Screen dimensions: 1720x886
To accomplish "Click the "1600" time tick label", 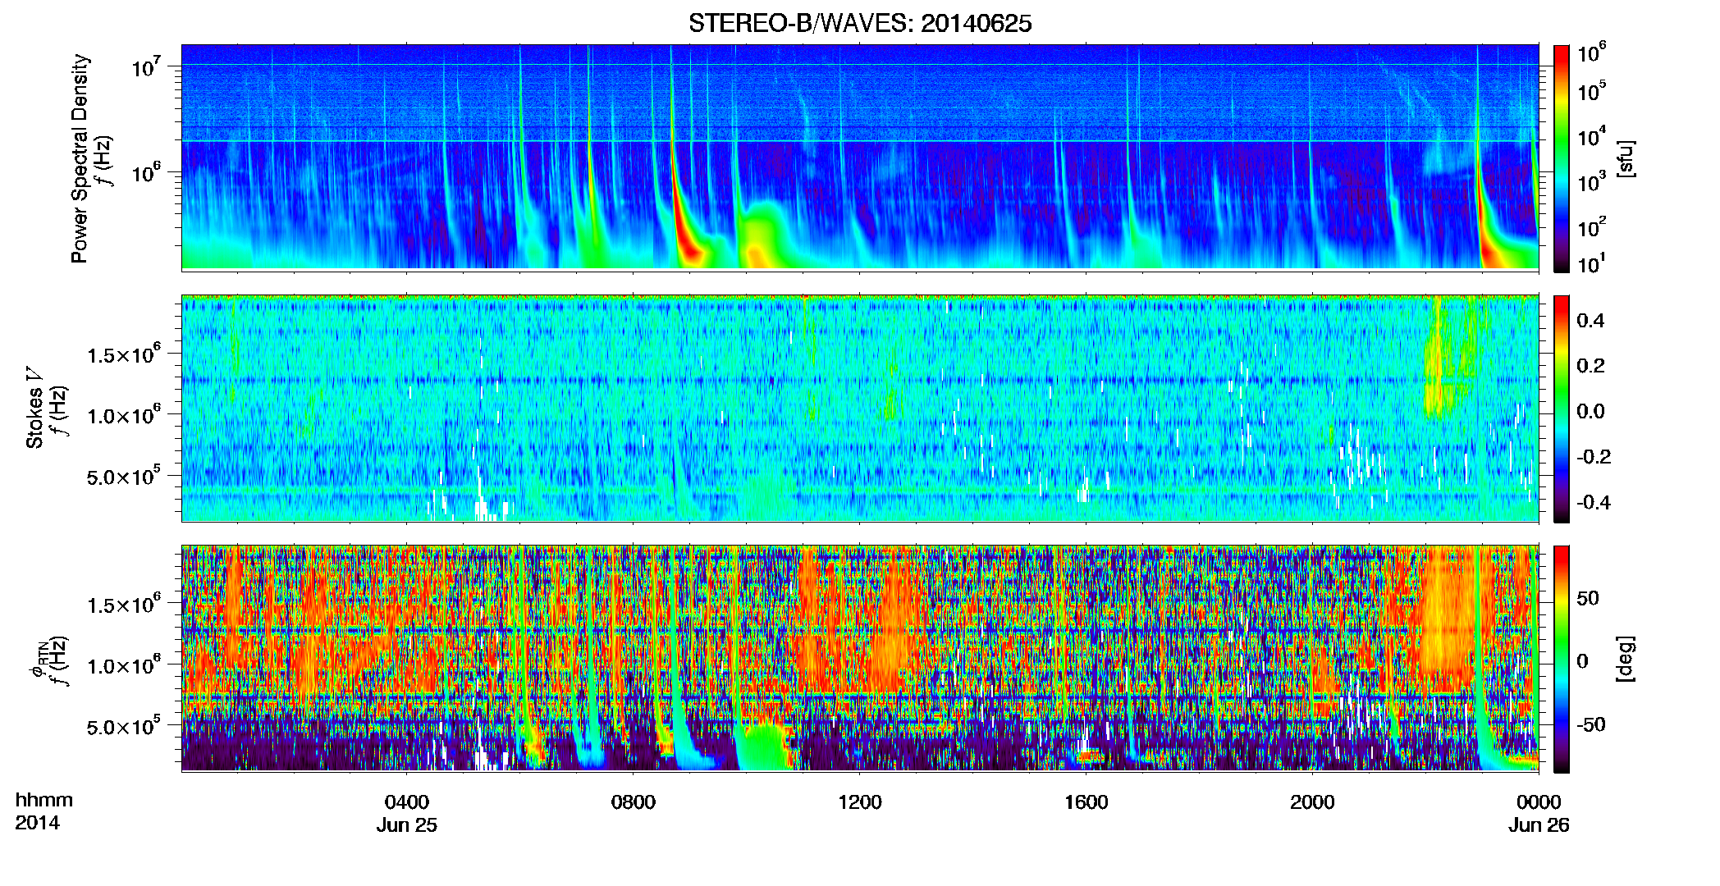I will click(x=1086, y=802).
